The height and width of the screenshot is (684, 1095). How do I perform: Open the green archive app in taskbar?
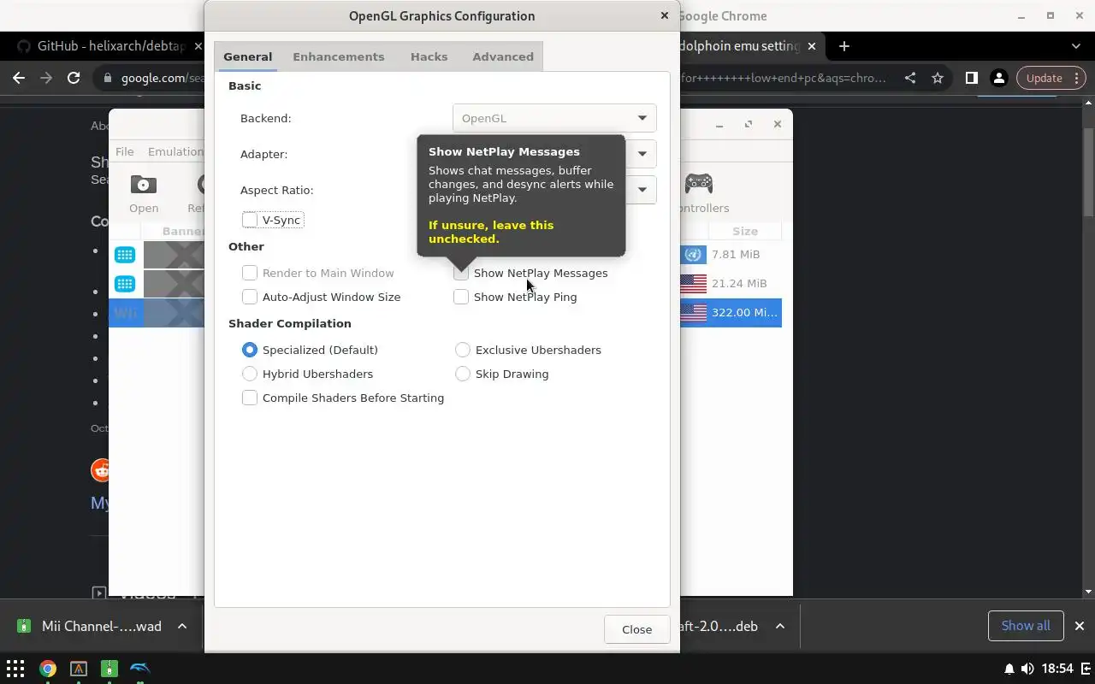click(109, 669)
